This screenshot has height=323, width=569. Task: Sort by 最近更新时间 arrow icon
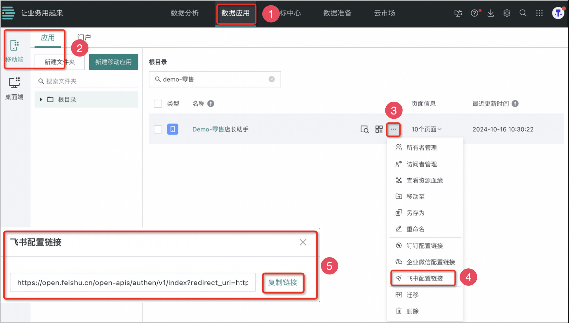(515, 104)
